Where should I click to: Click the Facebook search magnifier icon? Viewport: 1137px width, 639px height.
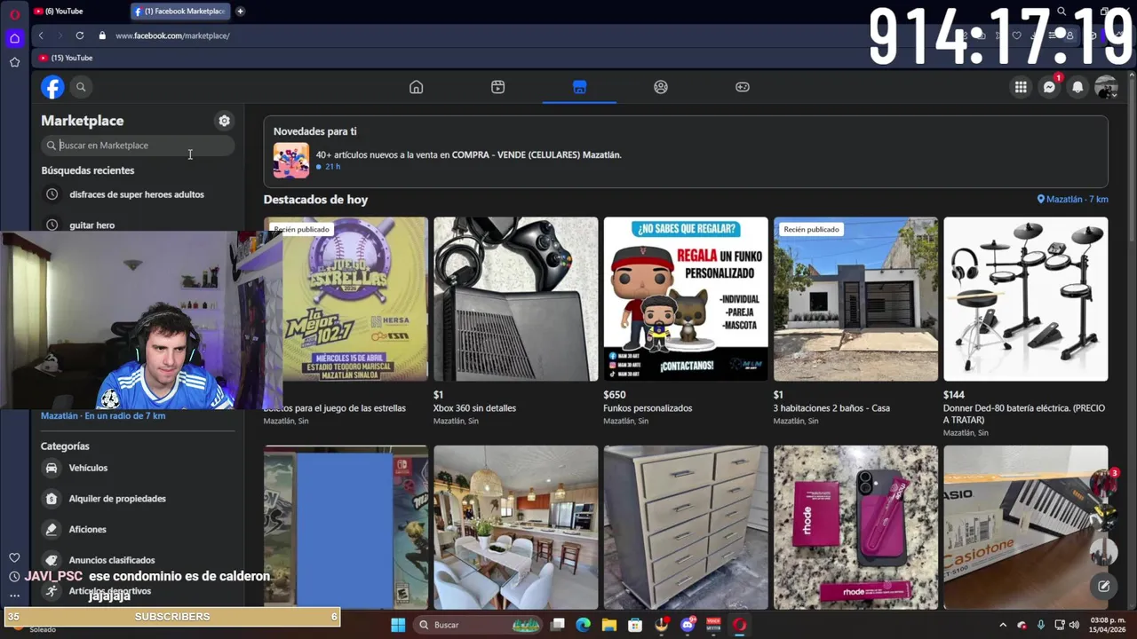(81, 87)
